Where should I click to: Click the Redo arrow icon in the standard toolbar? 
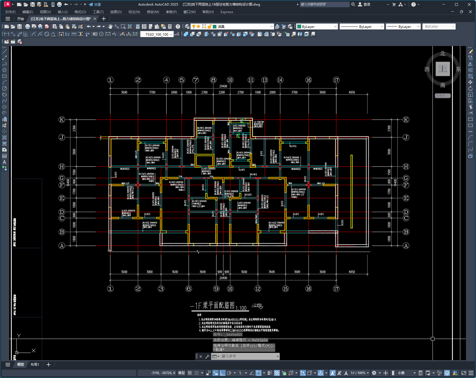[98, 27]
